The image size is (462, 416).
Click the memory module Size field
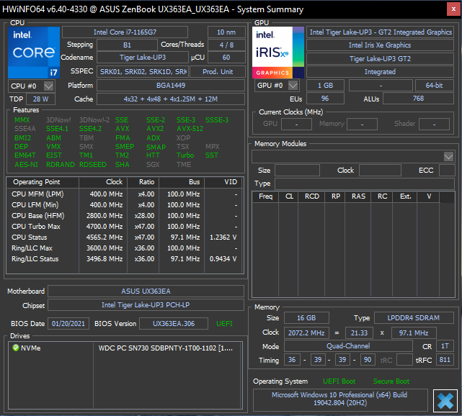tap(297, 171)
